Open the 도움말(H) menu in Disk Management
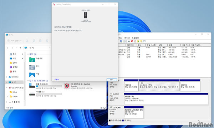The image size is (214, 128). 136,38
